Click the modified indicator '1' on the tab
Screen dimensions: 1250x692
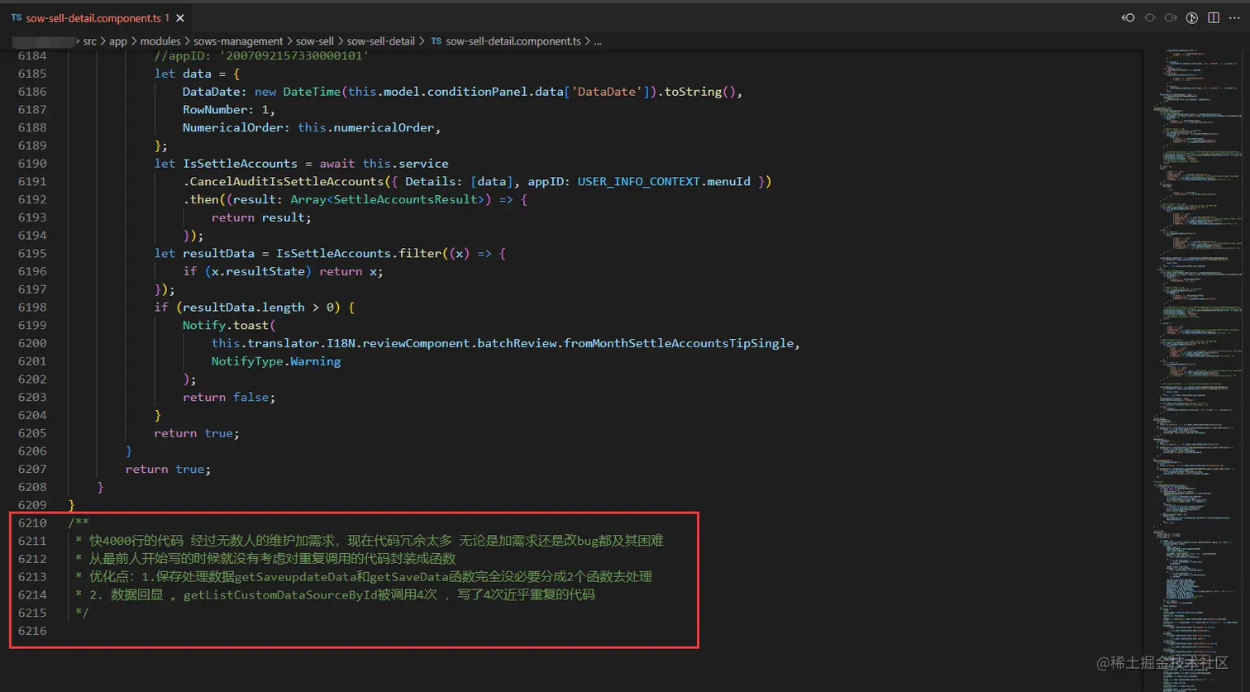point(169,17)
